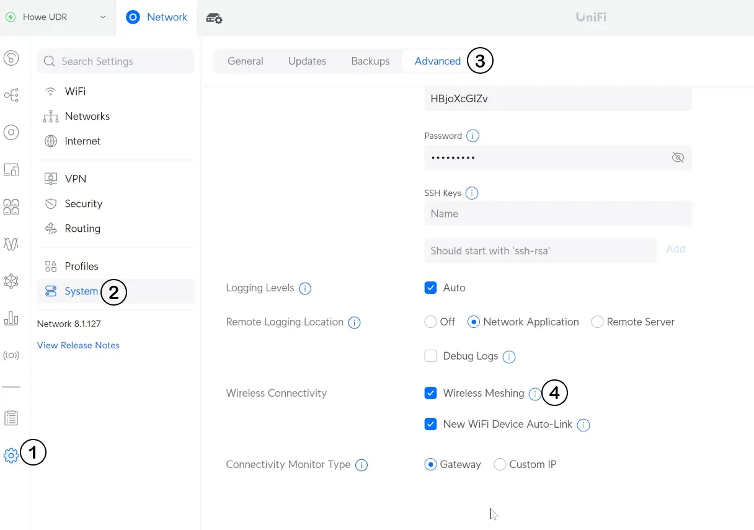Open the Updates tab

[307, 61]
